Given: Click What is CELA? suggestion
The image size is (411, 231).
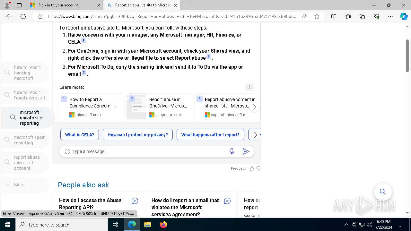Looking at the screenshot, I should point(79,135).
